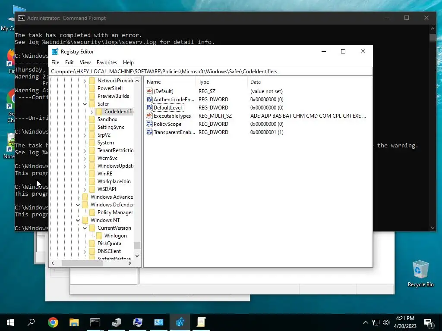This screenshot has width=442, height=331.
Task: Expand the WSDAPI key
Action: [x=85, y=190]
